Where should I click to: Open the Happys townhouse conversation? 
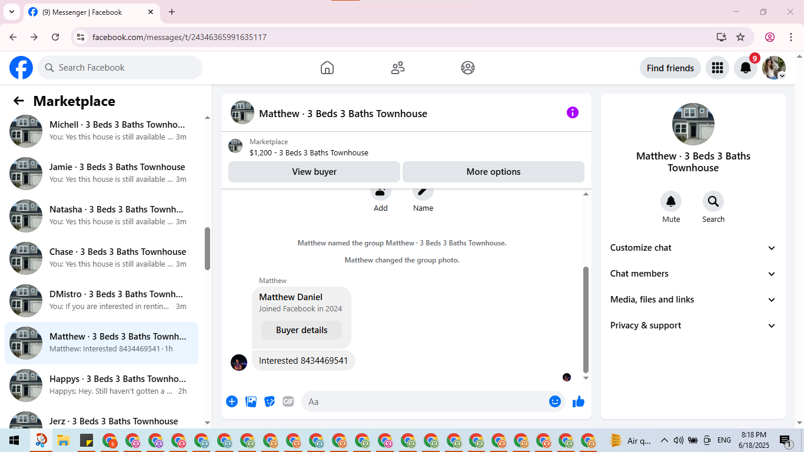tap(101, 385)
